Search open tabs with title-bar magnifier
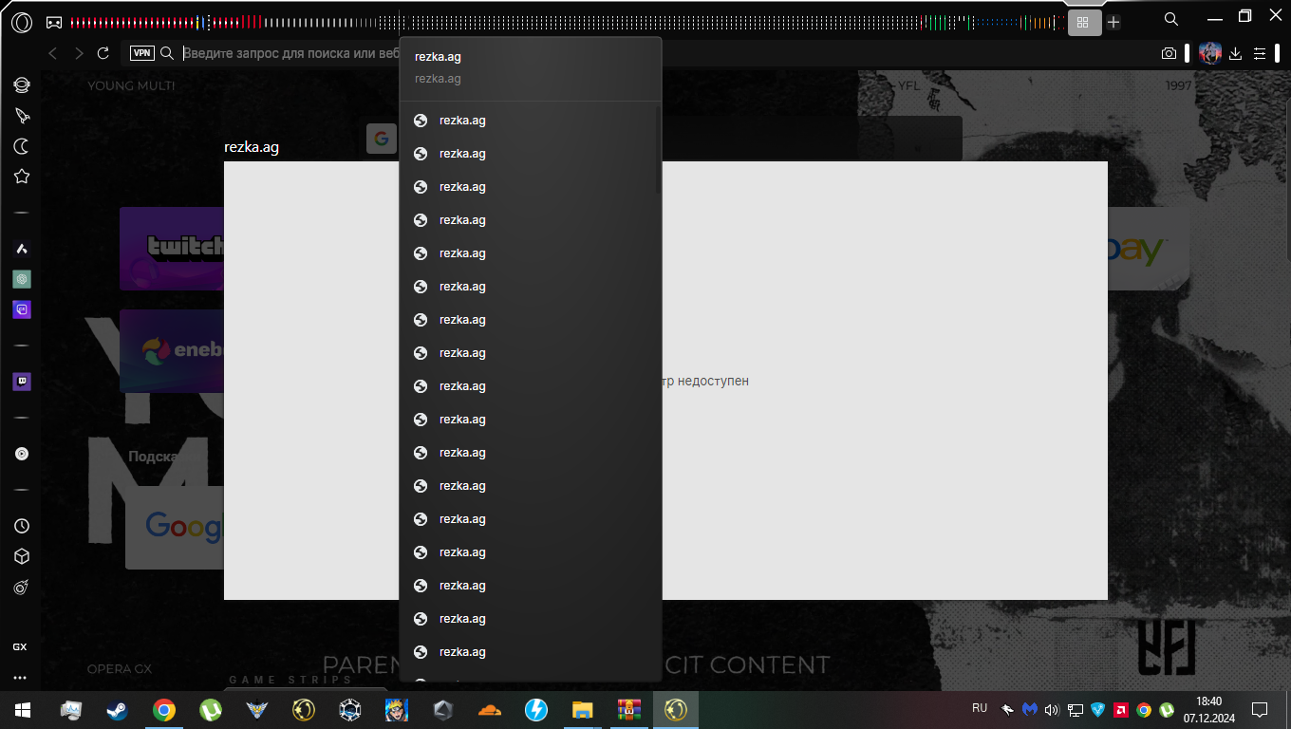This screenshot has width=1291, height=729. pyautogui.click(x=1171, y=19)
